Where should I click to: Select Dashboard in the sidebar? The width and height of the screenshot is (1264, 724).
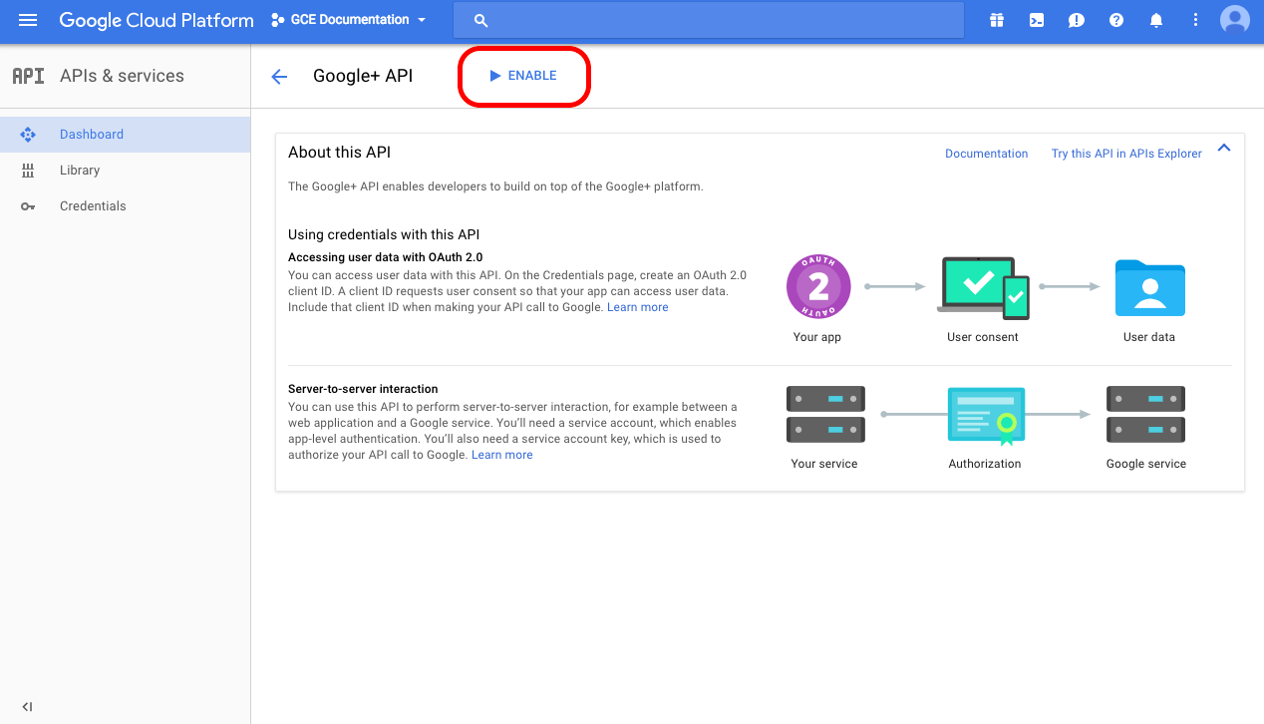(125, 135)
